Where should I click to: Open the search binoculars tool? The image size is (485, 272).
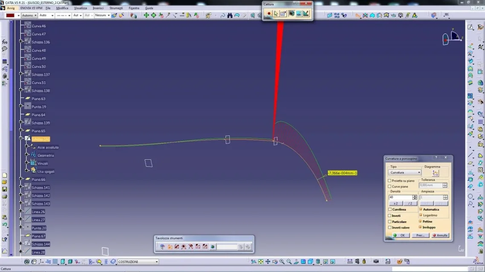click(230, 15)
